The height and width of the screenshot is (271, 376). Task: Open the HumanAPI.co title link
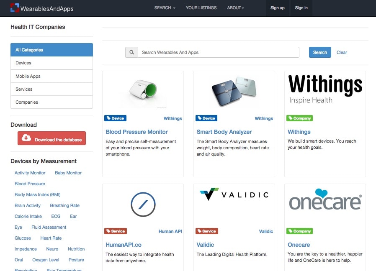(124, 245)
